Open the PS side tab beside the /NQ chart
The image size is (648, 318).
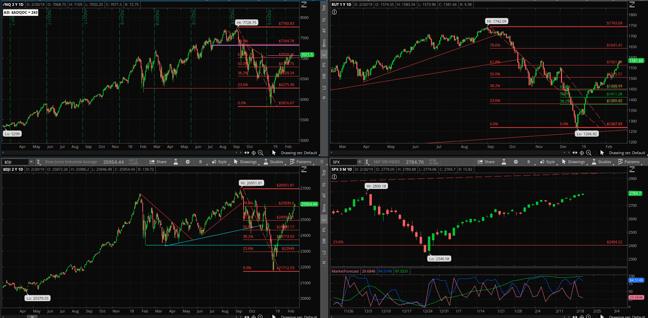coord(324,65)
